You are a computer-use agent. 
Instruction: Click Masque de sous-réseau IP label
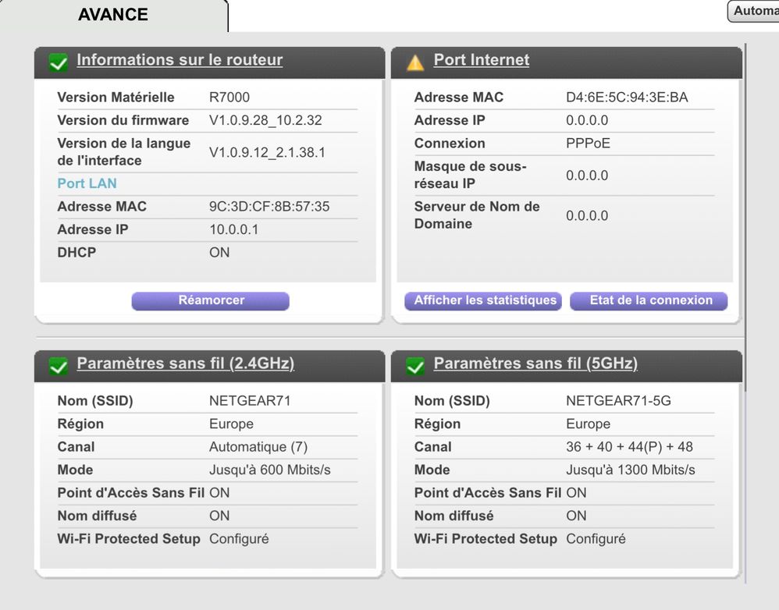[470, 175]
